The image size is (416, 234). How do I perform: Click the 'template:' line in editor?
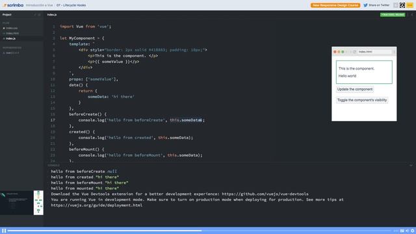pos(82,44)
